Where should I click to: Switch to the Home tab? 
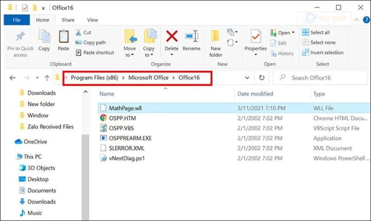pyautogui.click(x=42, y=20)
